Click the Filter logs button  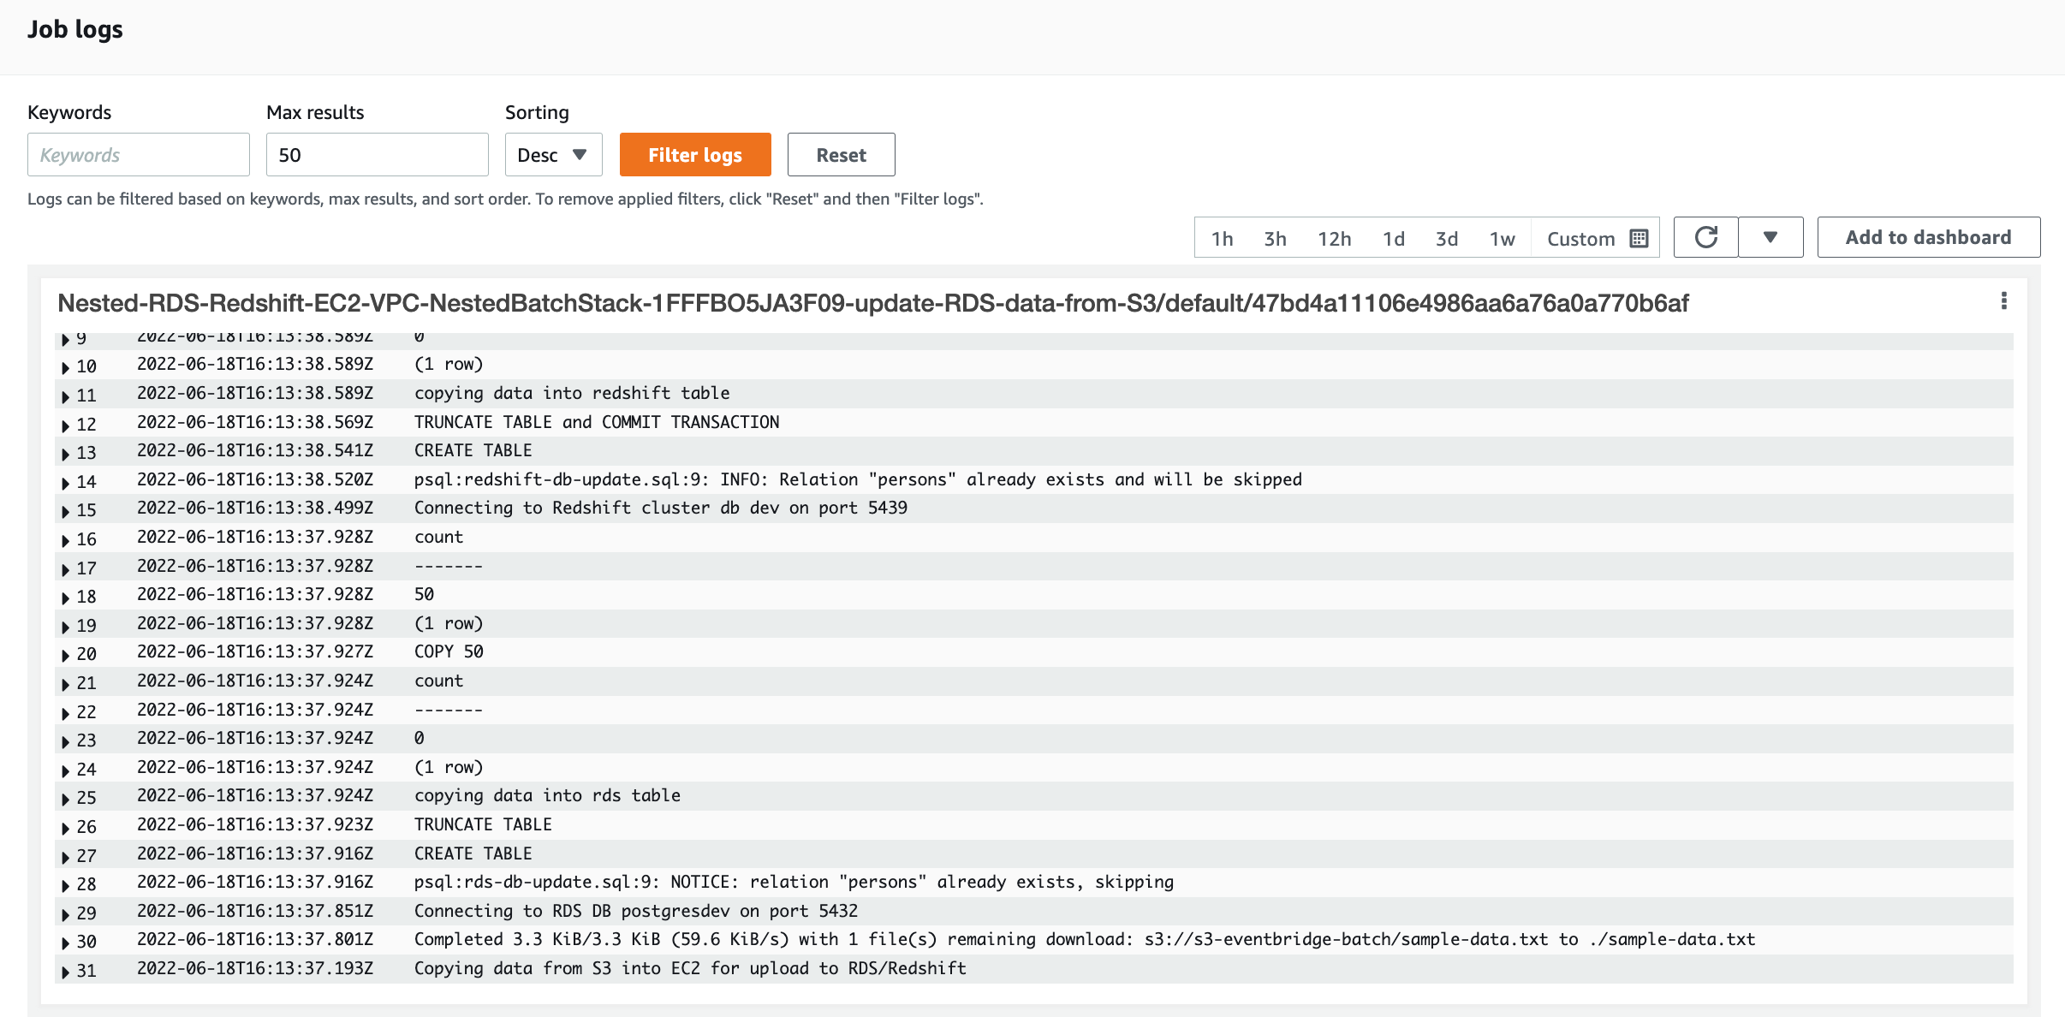click(695, 155)
